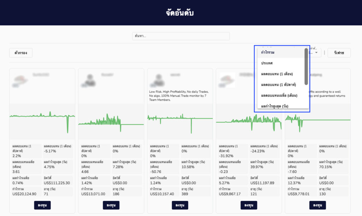Viewport: 362px width, 216px height.
Task: Select ผลตอบแทน (1 เดือน) sort option
Action: [277, 74]
